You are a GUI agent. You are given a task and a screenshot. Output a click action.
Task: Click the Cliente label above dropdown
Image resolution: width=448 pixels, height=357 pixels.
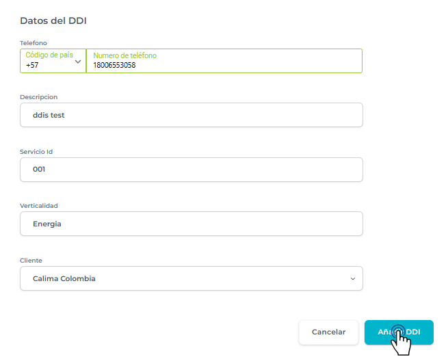click(31, 261)
